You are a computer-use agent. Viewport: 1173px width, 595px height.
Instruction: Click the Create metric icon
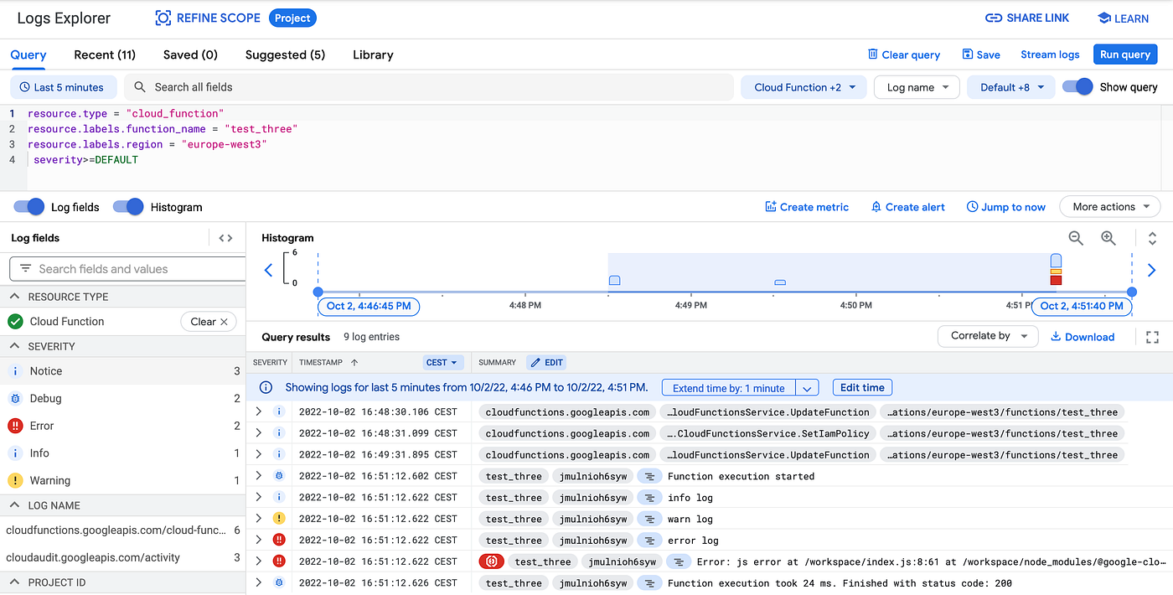pos(769,206)
